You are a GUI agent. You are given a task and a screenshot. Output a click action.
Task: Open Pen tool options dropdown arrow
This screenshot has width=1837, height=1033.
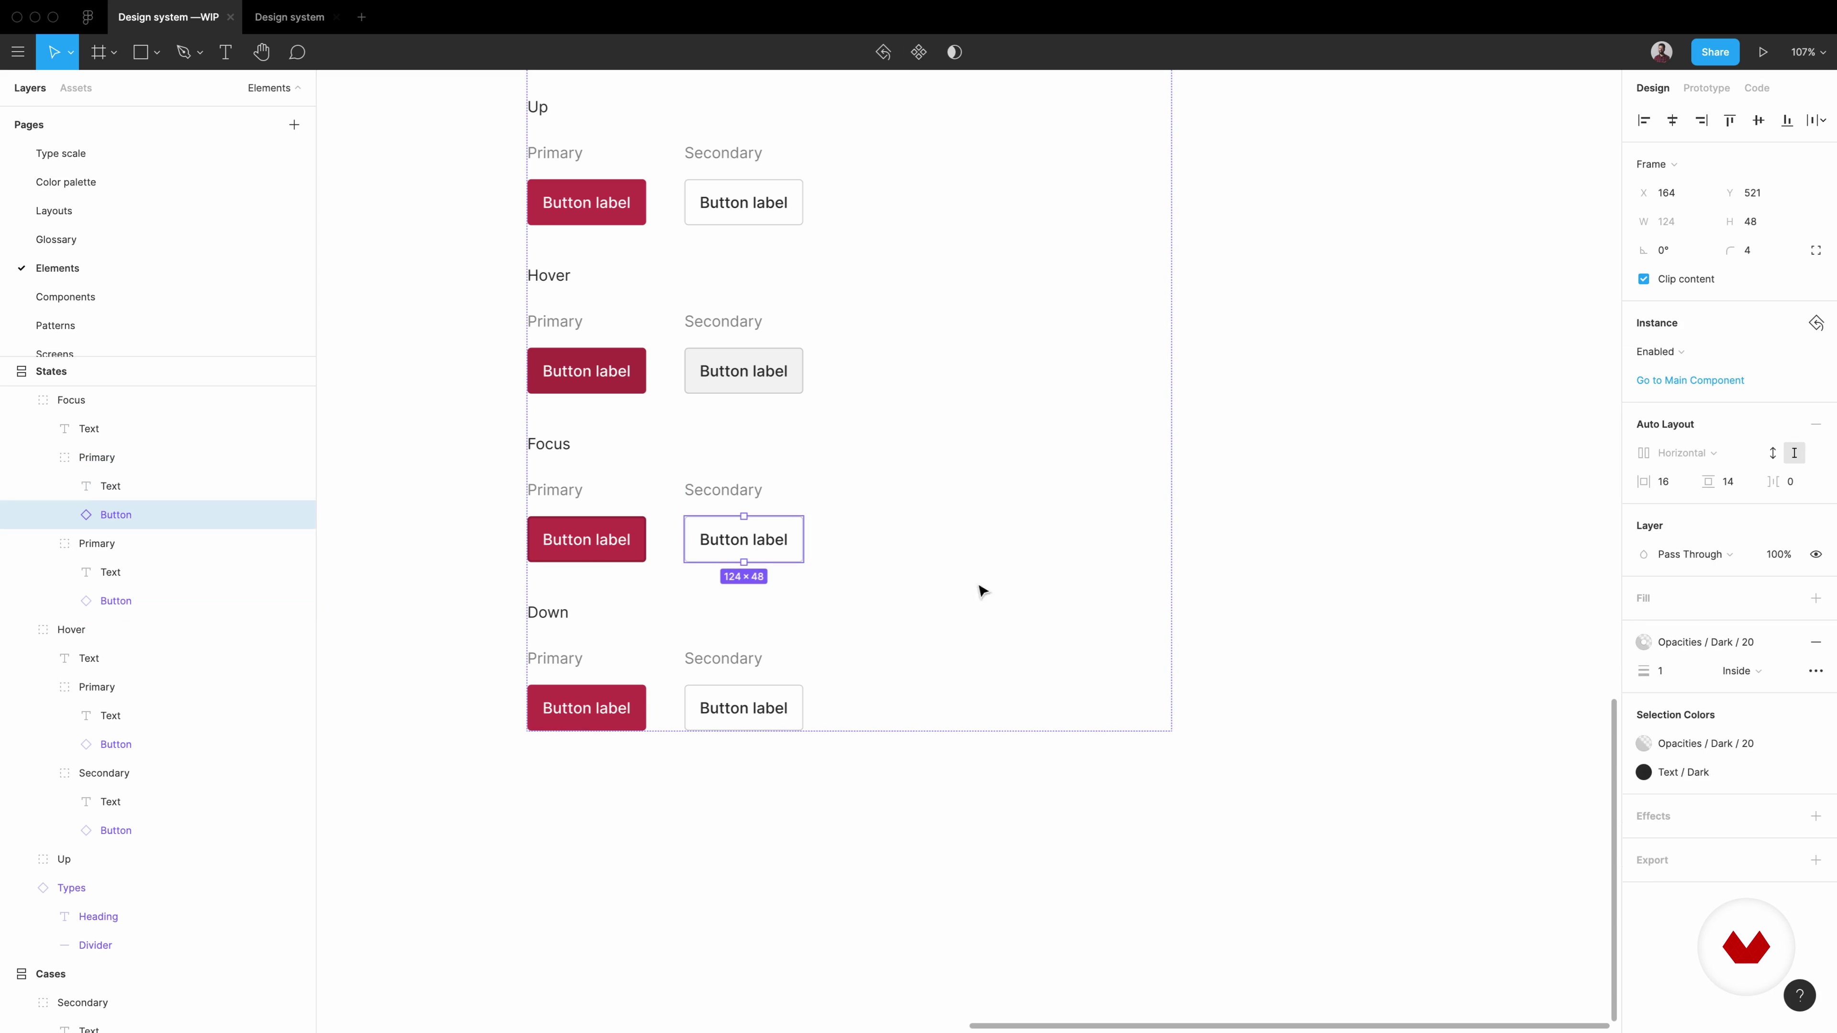point(199,53)
